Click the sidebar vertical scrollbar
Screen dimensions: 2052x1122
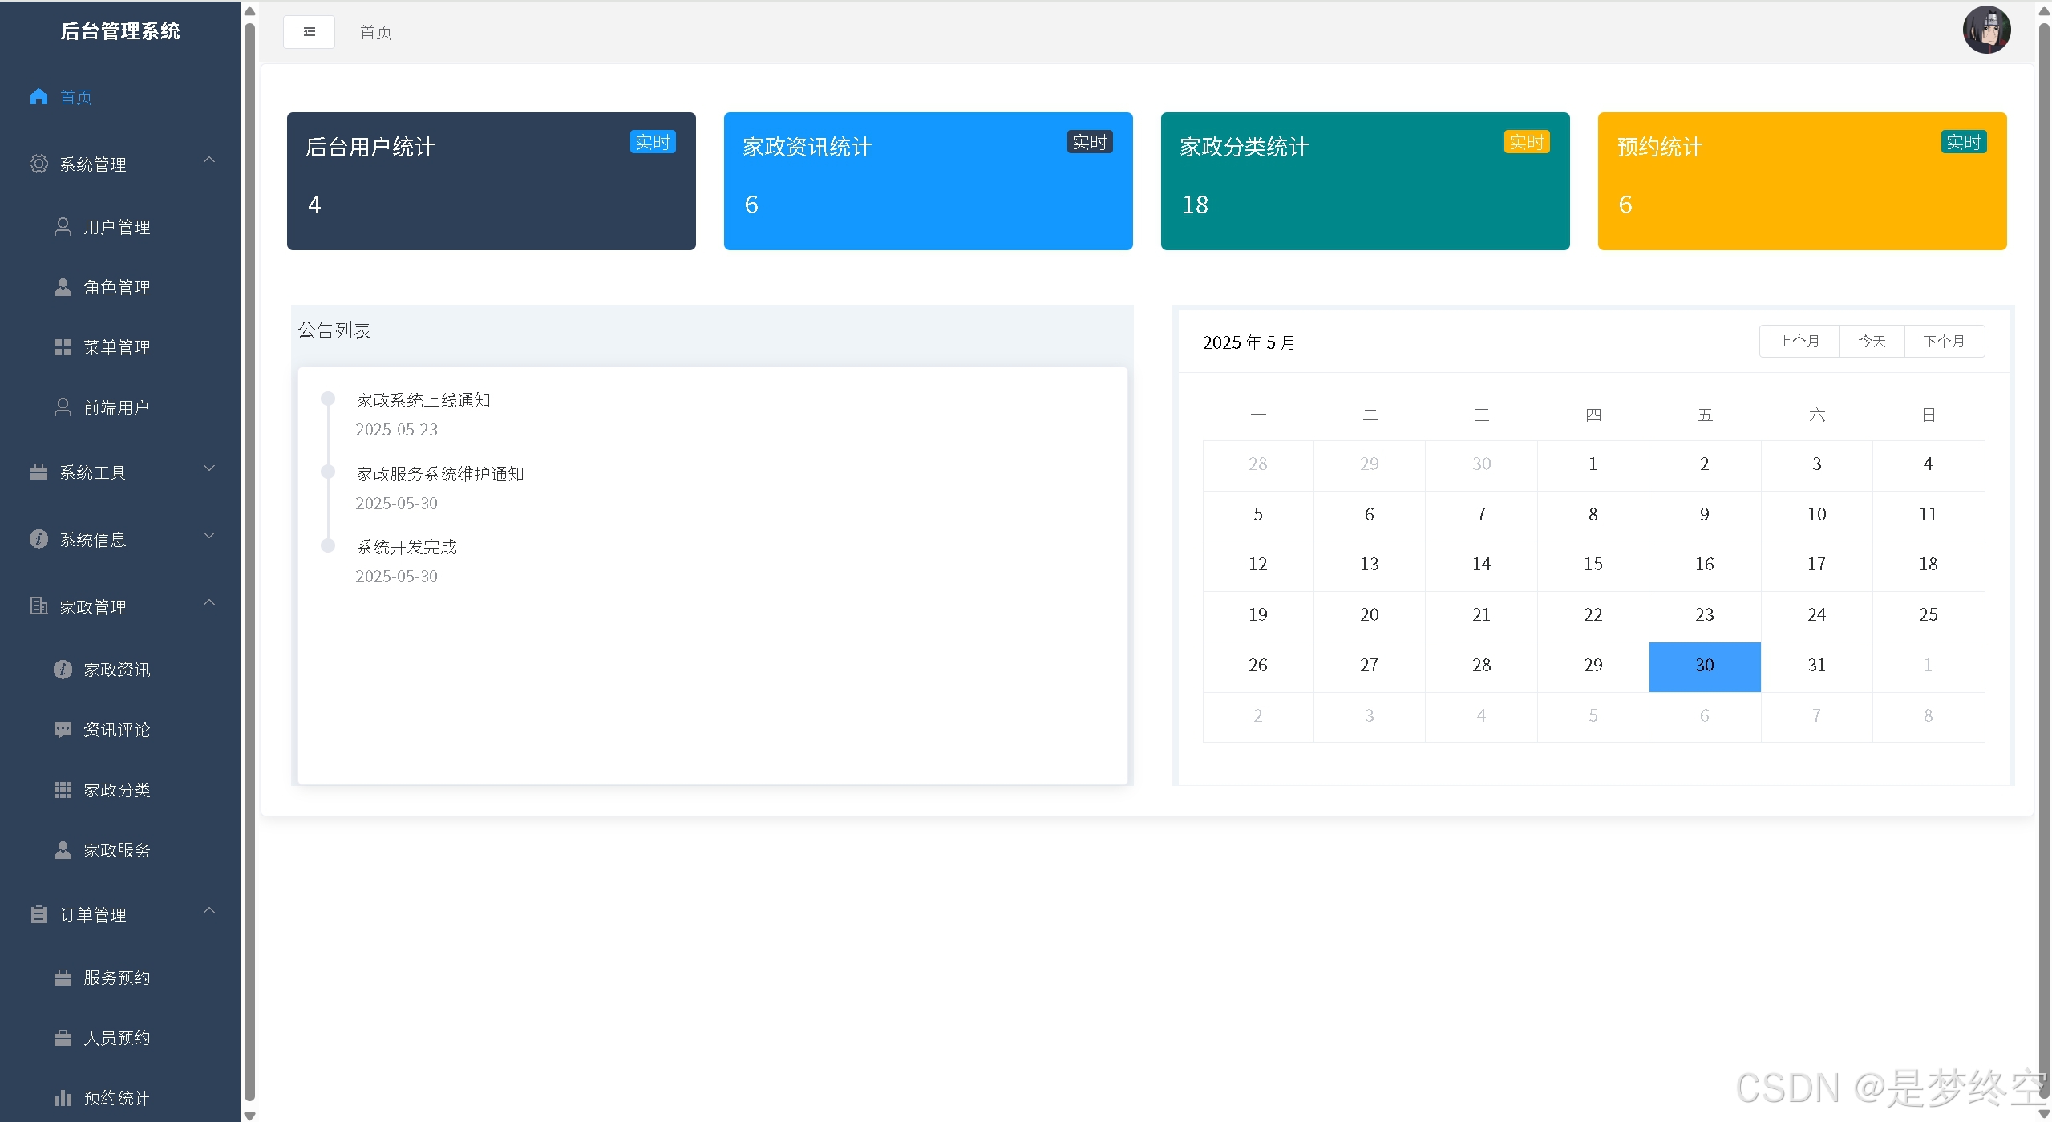[249, 561]
